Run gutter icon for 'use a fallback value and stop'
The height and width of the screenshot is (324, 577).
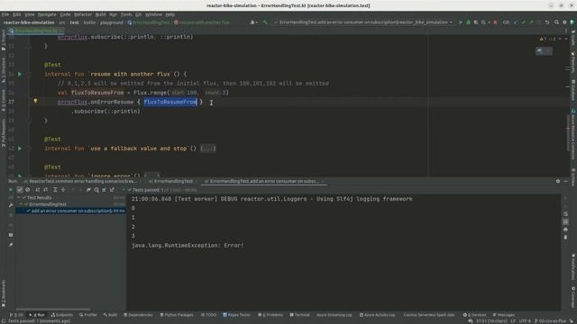click(x=20, y=148)
